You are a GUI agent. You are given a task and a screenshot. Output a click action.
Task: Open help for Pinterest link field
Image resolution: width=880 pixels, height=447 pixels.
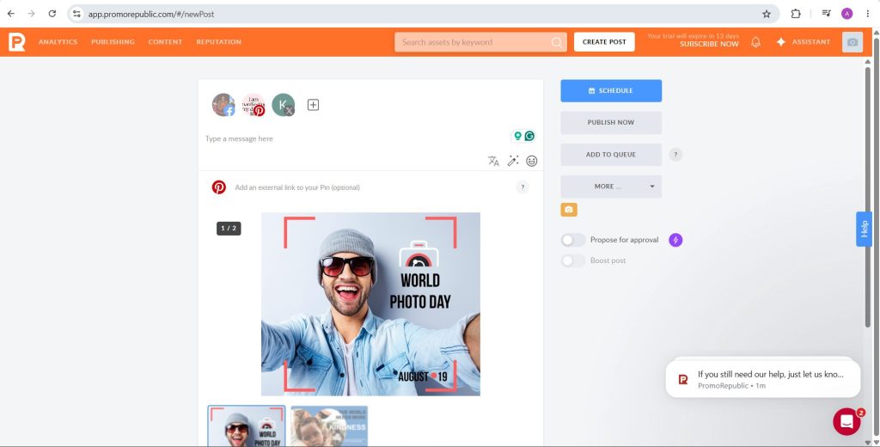click(522, 187)
